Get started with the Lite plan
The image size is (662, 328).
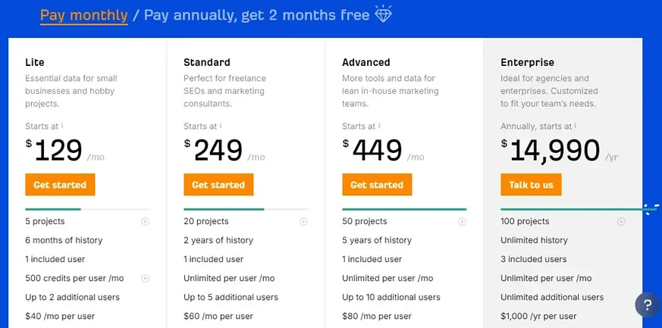click(x=60, y=185)
